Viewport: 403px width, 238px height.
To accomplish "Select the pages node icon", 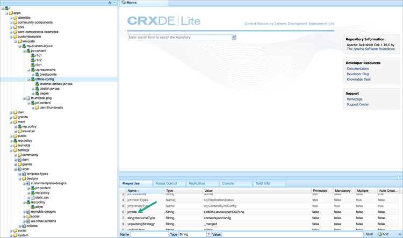I will [x=37, y=93].
